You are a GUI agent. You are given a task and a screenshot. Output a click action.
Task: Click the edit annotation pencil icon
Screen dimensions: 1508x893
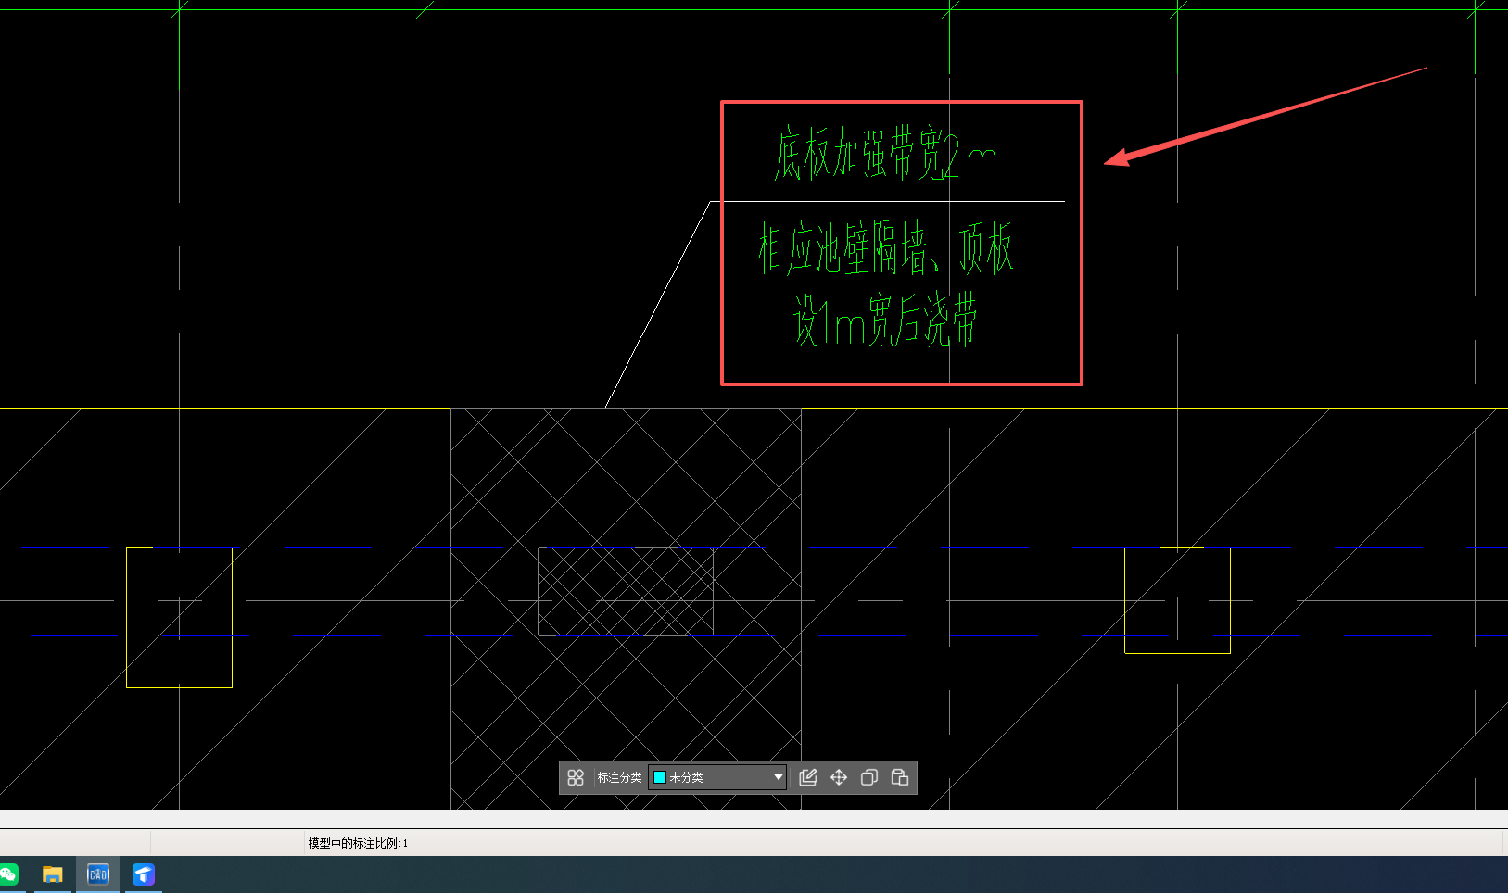[808, 777]
